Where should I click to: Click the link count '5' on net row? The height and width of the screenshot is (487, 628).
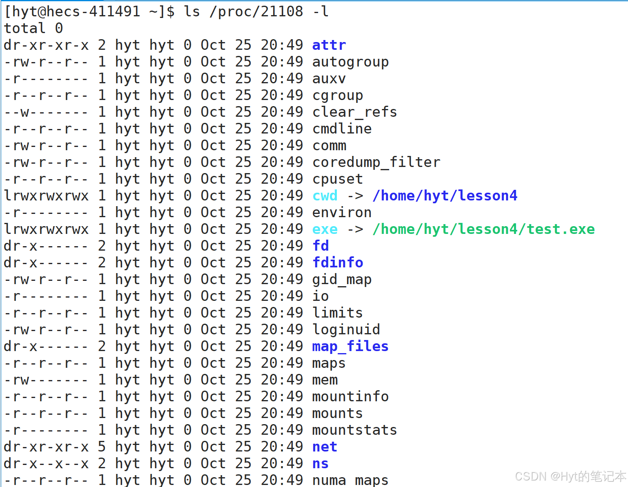point(102,447)
